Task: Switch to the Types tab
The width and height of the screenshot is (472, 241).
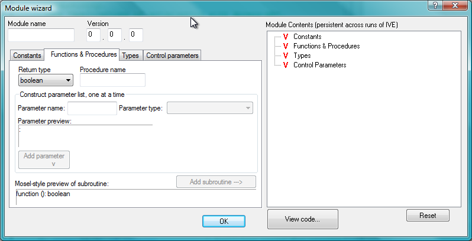Action: (130, 56)
